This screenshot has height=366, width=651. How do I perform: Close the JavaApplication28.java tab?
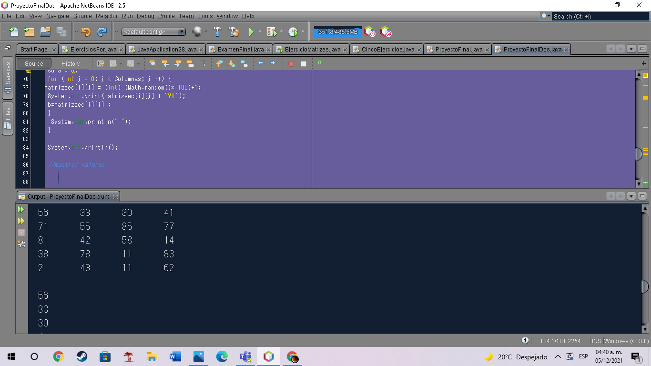pyautogui.click(x=201, y=50)
